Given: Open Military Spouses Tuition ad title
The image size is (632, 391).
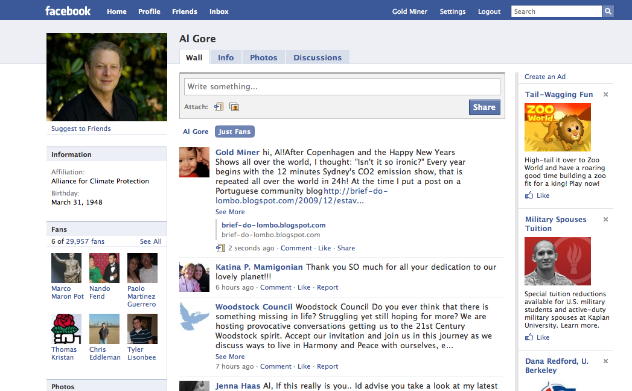Looking at the screenshot, I should [556, 224].
